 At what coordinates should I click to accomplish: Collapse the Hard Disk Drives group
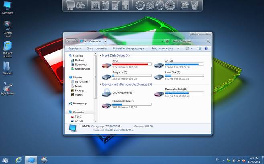pyautogui.click(x=100, y=56)
